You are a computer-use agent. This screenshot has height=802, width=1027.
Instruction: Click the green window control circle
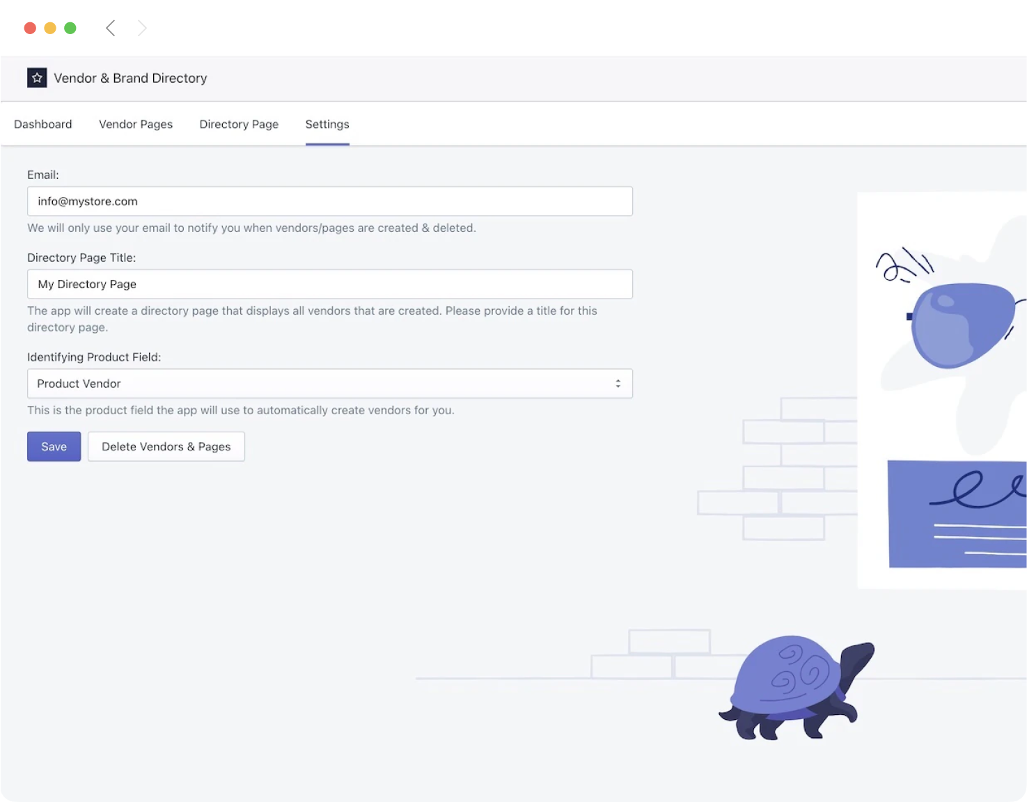70,28
